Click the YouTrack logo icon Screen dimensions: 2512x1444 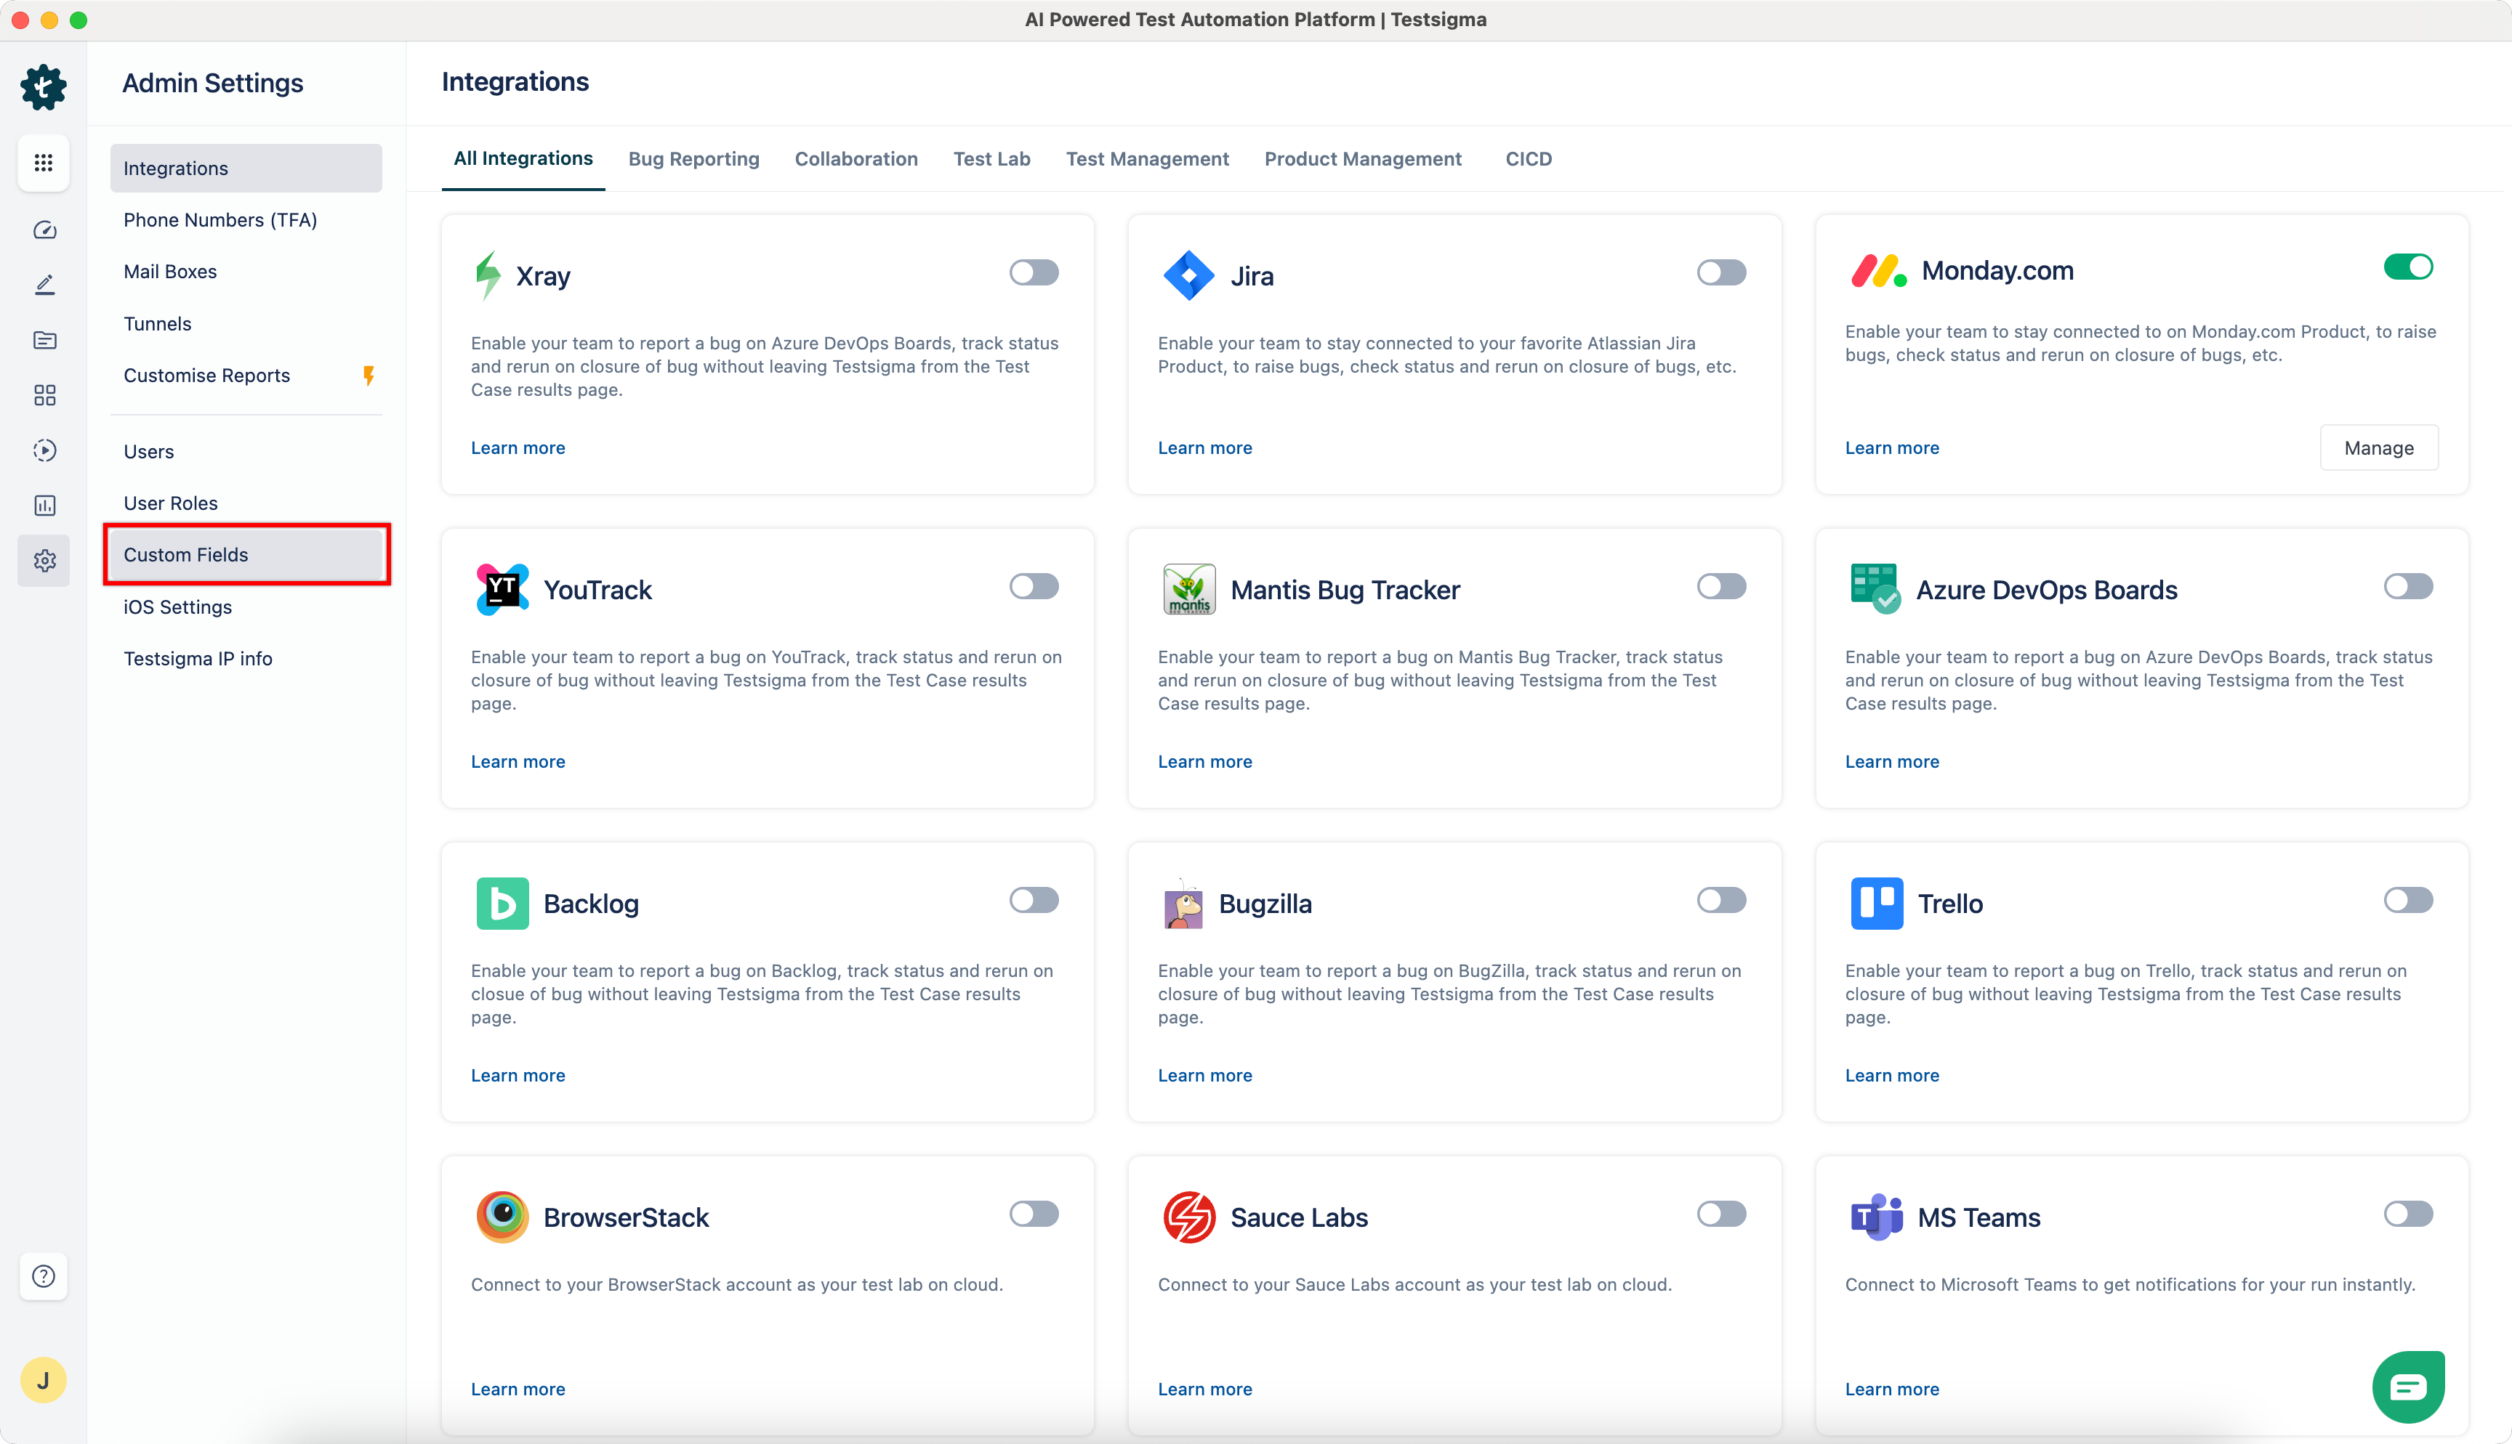pos(502,589)
